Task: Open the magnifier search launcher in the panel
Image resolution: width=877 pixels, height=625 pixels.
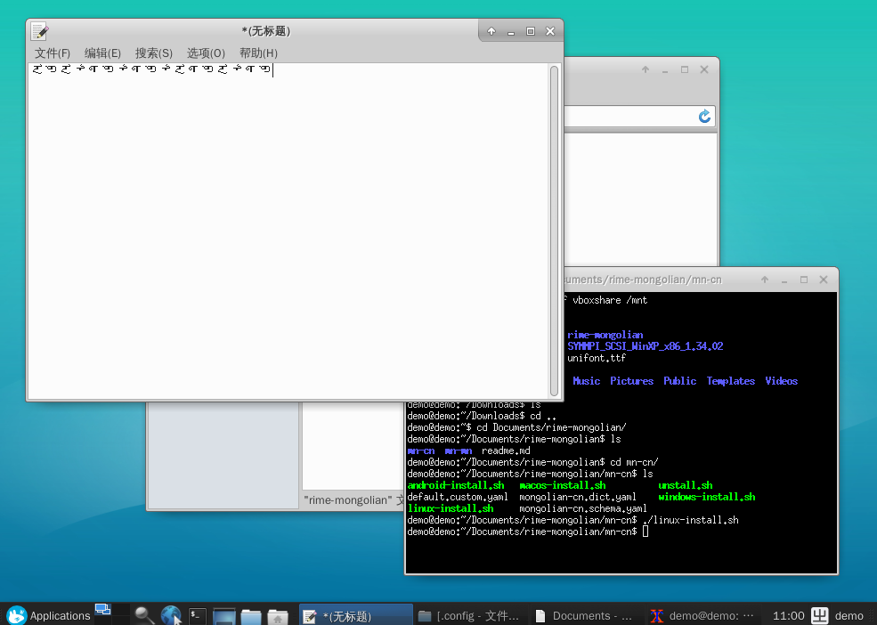Action: click(x=144, y=615)
